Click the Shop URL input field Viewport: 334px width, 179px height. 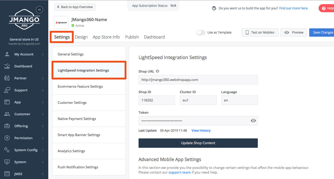point(198,80)
